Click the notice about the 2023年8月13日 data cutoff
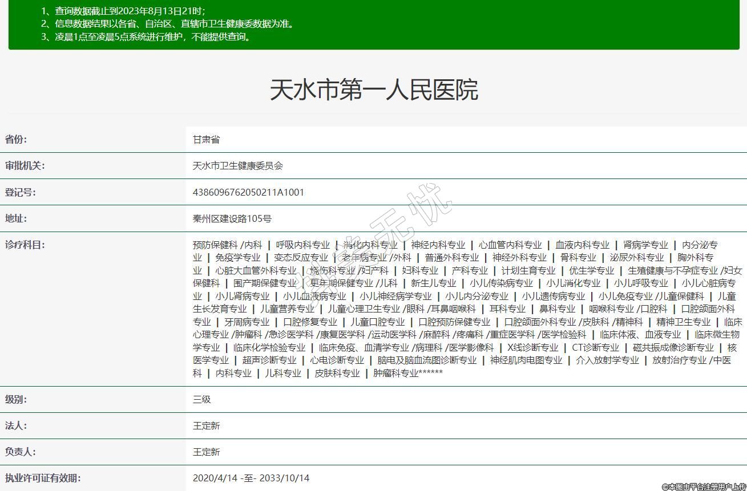Screen dimensions: 747x491 (123, 11)
